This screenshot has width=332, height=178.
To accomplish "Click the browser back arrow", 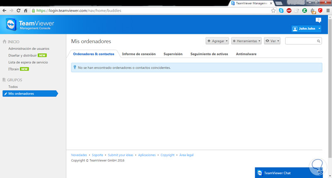I will point(4,10).
